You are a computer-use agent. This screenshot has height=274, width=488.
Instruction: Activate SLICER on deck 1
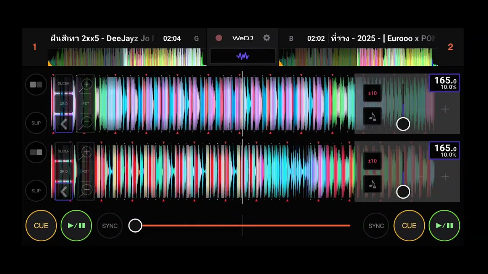(x=64, y=83)
